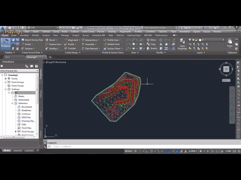Click the Corridor tool icon
This screenshot has height=180, width=241.
[66, 48]
